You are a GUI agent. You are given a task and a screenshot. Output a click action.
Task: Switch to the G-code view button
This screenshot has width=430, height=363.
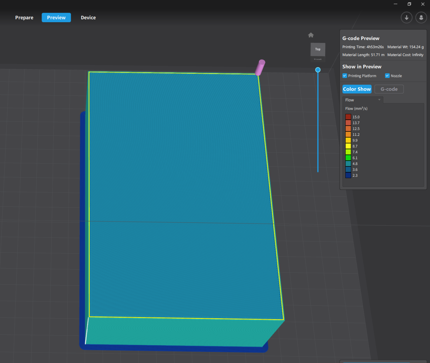click(389, 89)
